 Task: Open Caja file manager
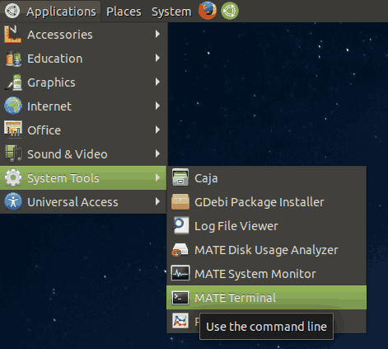(x=266, y=178)
